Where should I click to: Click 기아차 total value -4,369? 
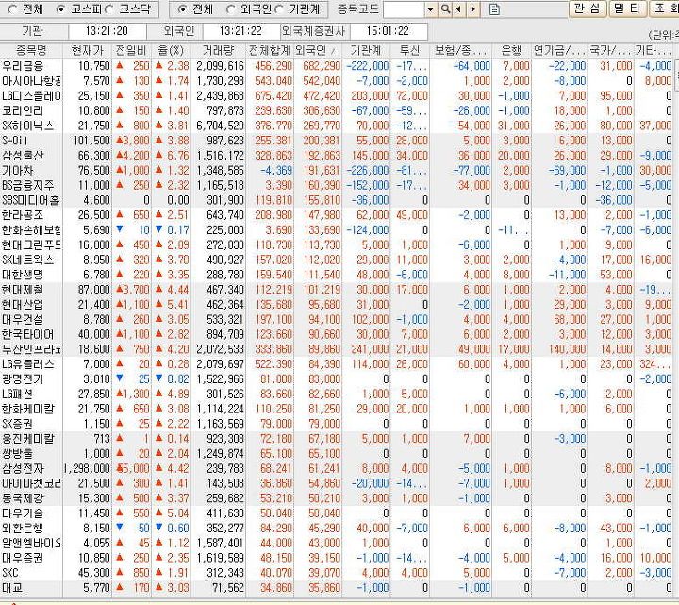(276, 170)
